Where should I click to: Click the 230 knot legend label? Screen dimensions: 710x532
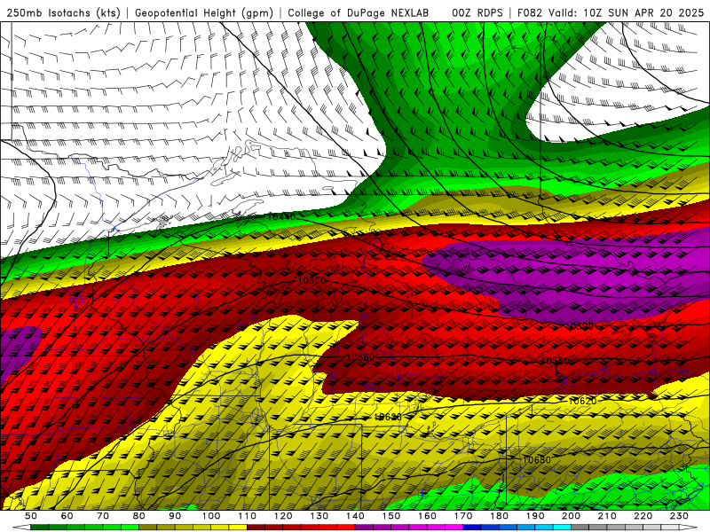(679, 516)
